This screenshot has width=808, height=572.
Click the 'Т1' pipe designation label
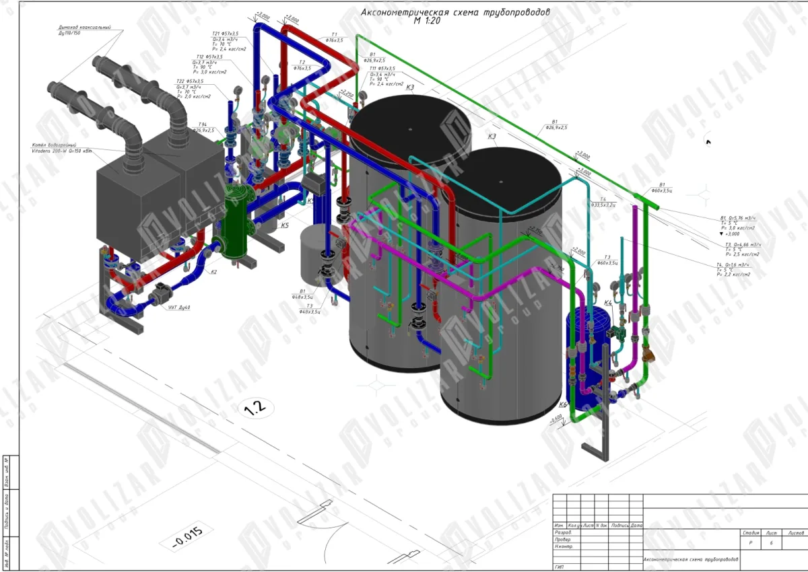point(335,34)
